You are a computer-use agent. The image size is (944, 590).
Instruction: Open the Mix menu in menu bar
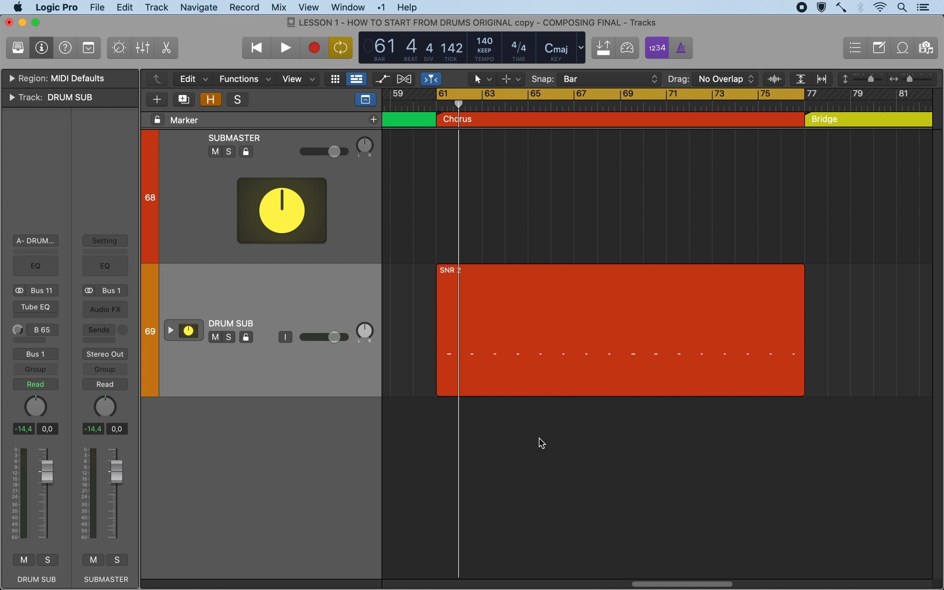279,7
